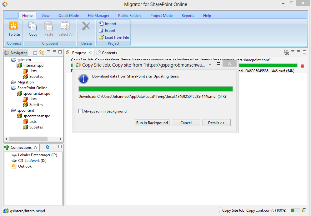Click Navigator horizontal scrollbar thumb
The height and width of the screenshot is (216, 311).
(x=28, y=139)
